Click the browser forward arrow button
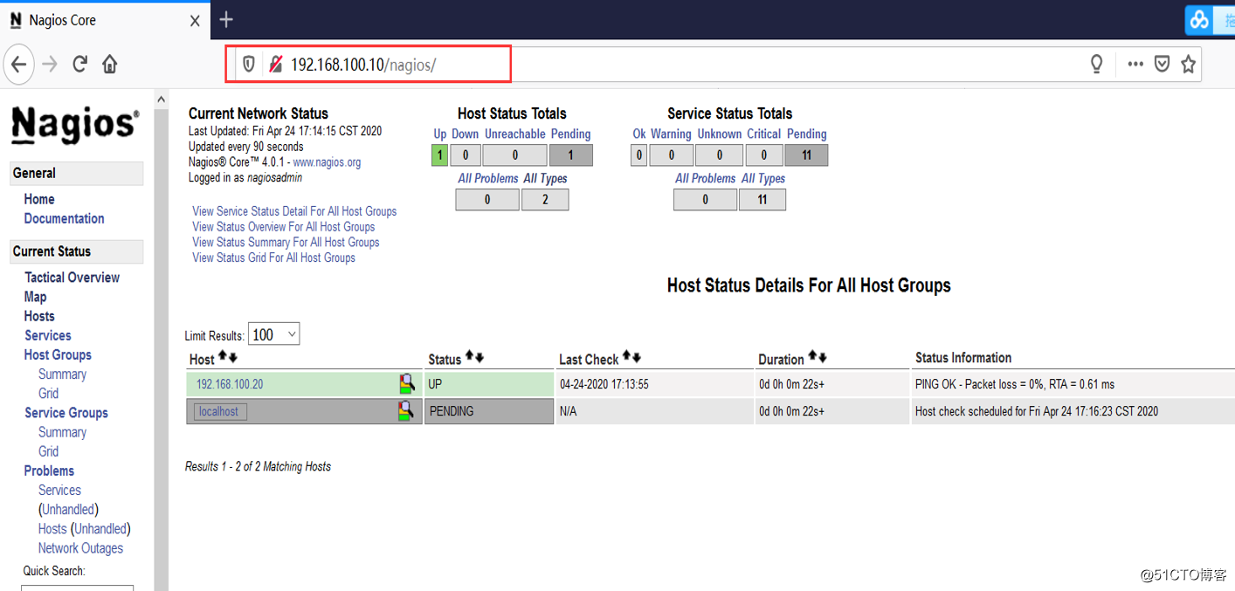This screenshot has width=1235, height=591. click(50, 64)
